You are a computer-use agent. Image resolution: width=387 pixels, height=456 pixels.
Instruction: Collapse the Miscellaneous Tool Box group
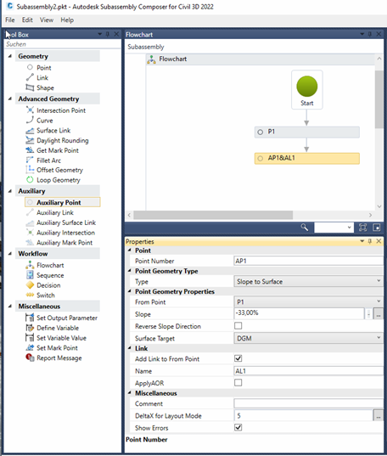[10, 306]
